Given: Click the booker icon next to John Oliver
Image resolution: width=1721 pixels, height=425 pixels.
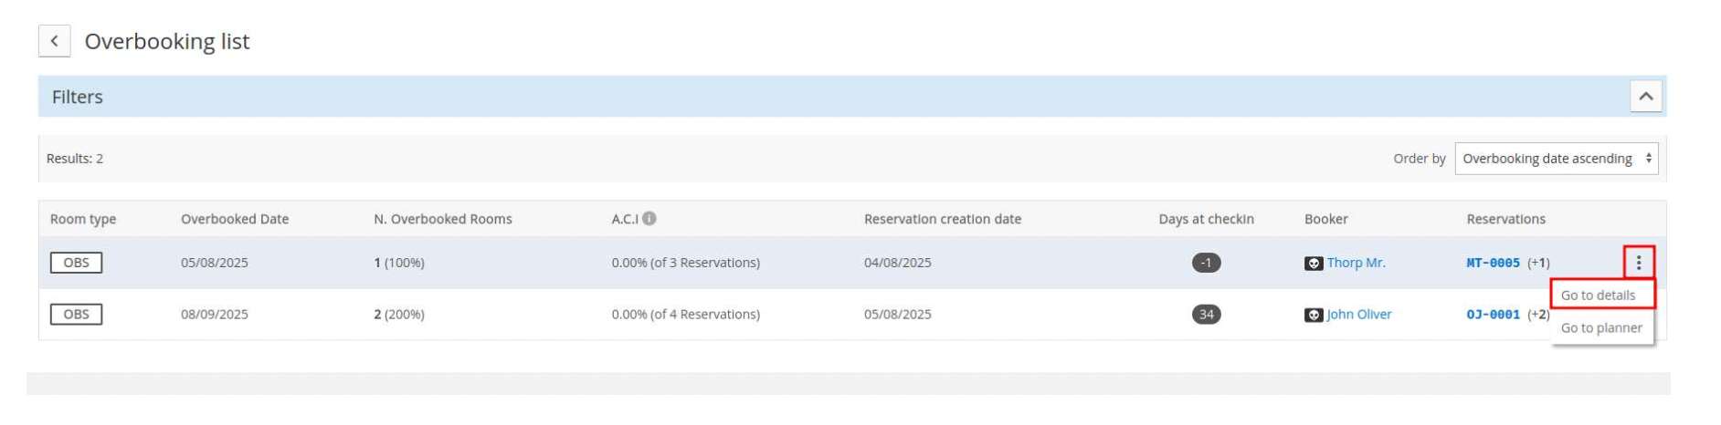Looking at the screenshot, I should [1314, 316].
